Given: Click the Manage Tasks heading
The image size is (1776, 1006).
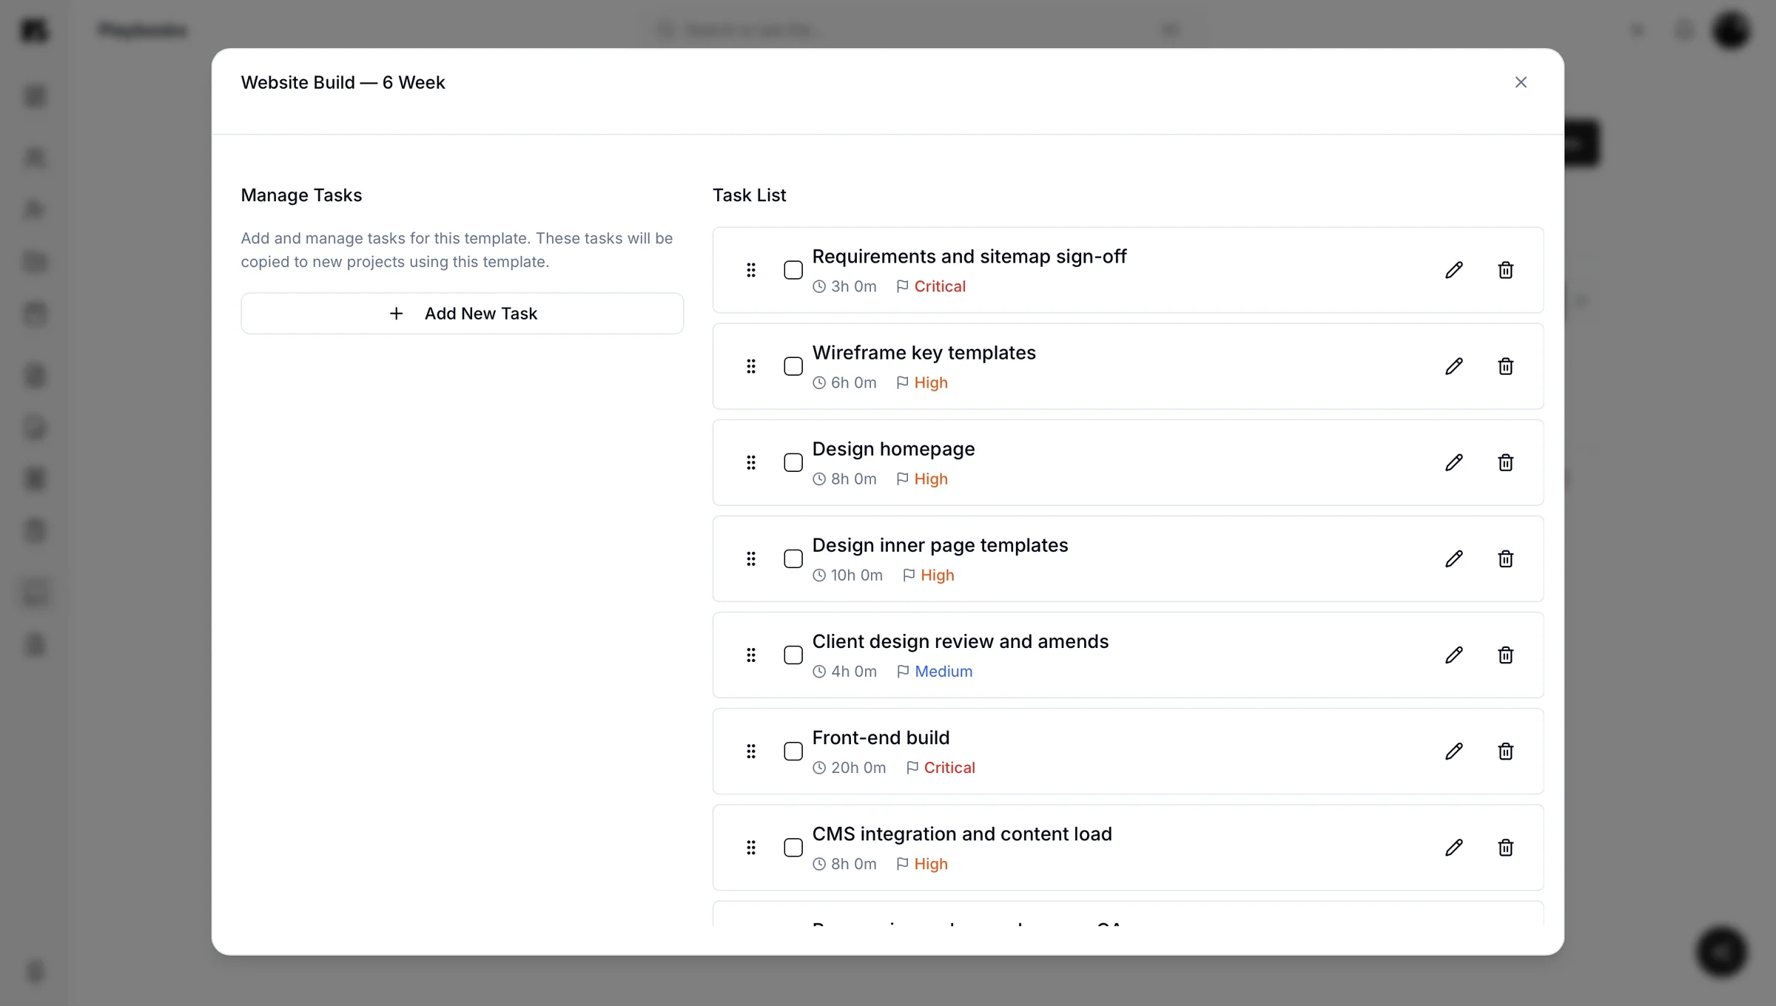Looking at the screenshot, I should 301,195.
